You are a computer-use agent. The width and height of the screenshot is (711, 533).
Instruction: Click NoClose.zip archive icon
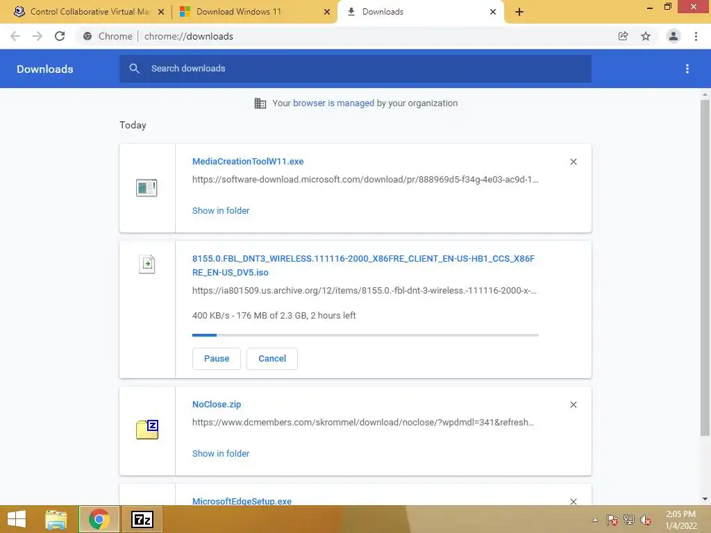click(147, 430)
